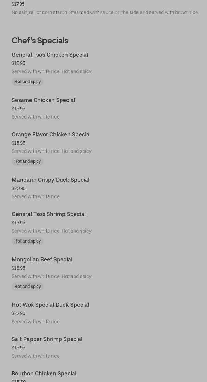This screenshot has width=207, height=382.
Task: Click Hot and spicy tag under Orange Flavor Chicken
Action: click(x=27, y=161)
